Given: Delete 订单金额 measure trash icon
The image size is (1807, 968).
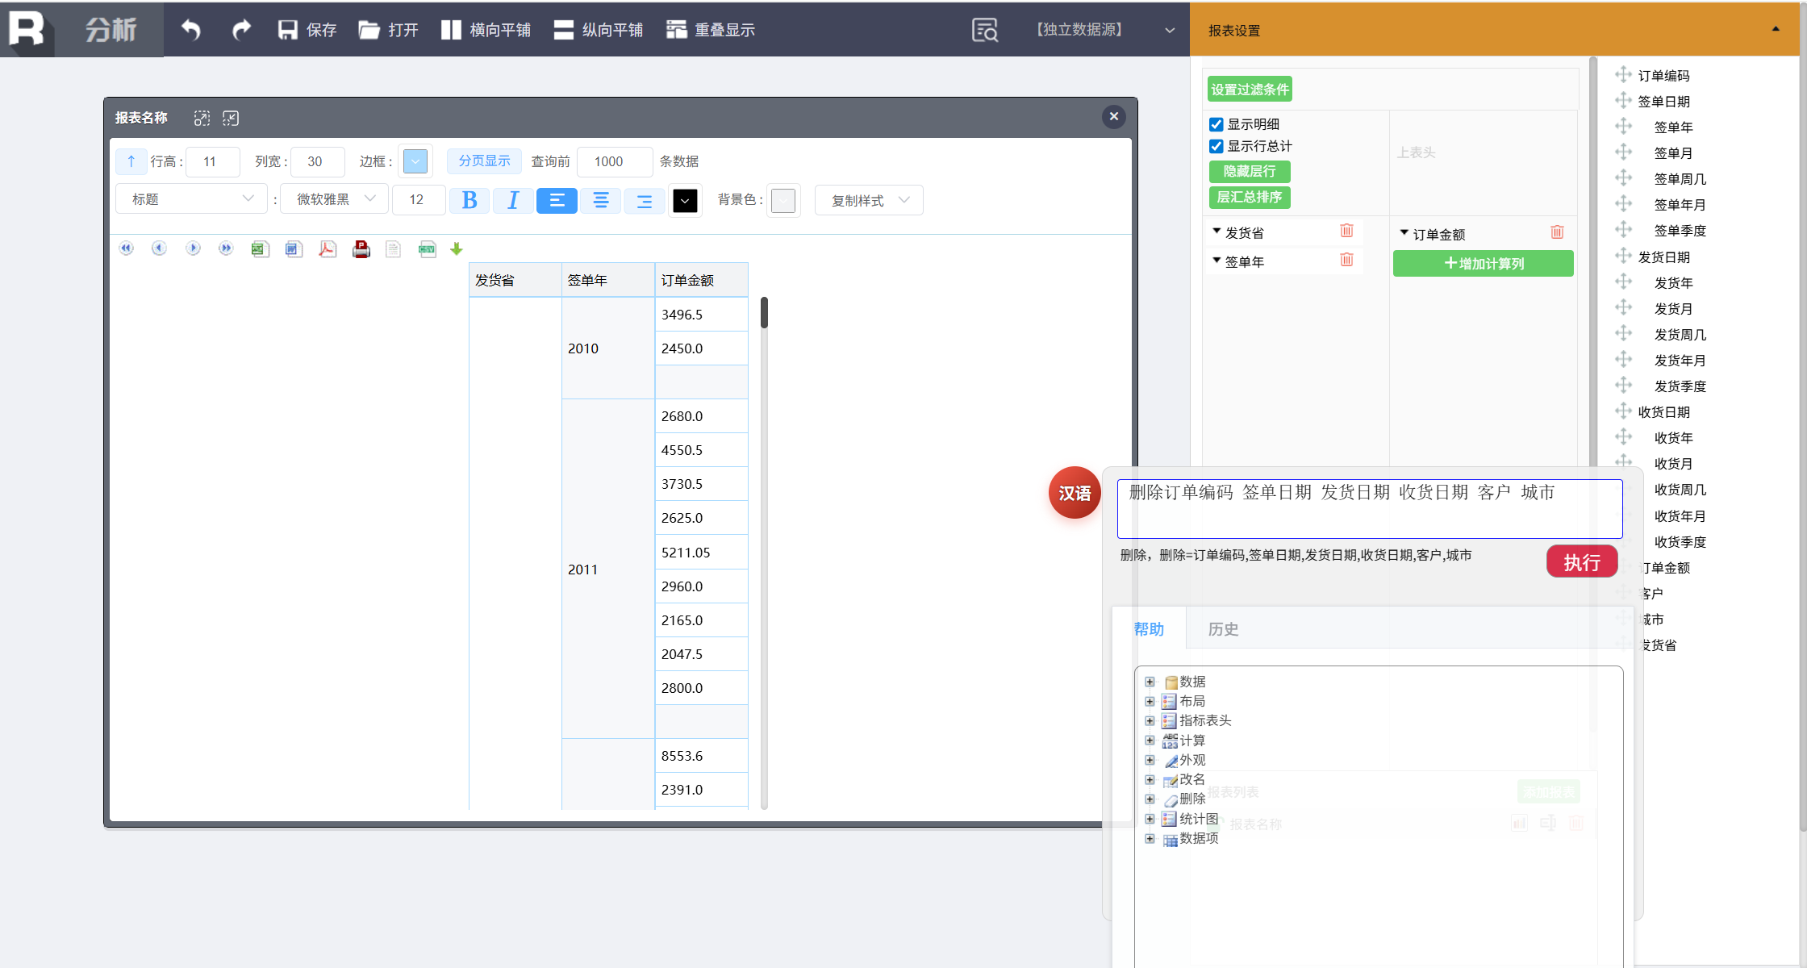Looking at the screenshot, I should pyautogui.click(x=1557, y=233).
